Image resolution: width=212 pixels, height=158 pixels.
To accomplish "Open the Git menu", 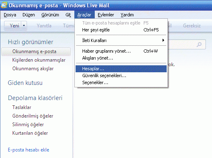I will tap(68, 15).
